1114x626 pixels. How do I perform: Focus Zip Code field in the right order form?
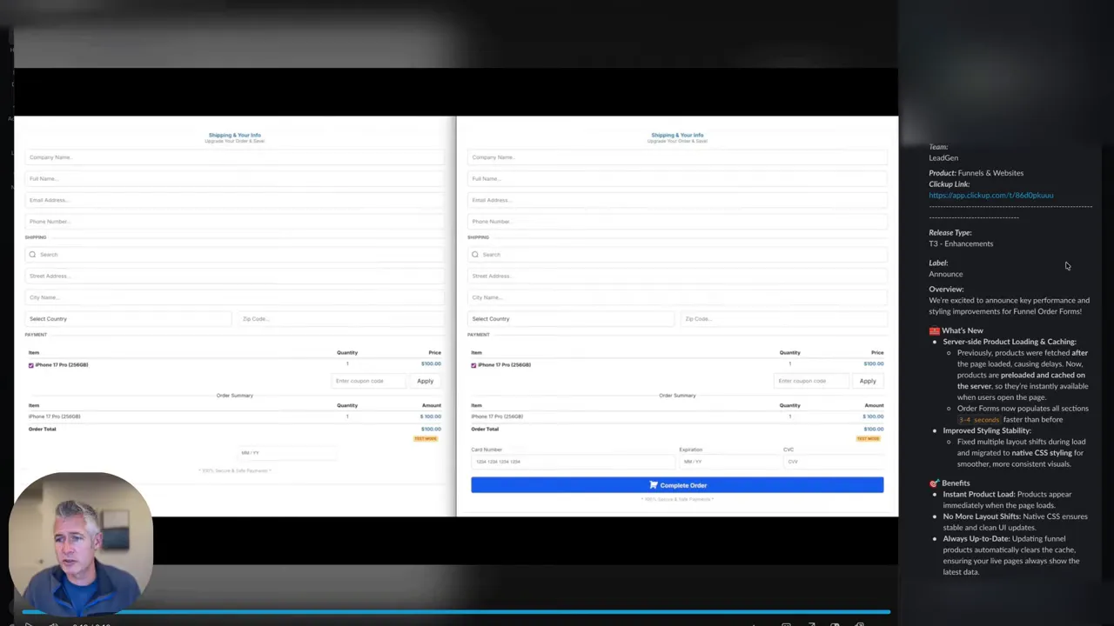[x=783, y=319]
